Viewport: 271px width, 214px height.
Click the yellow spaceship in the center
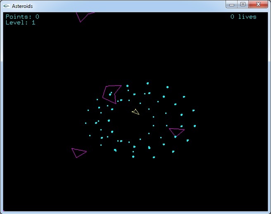point(135,112)
